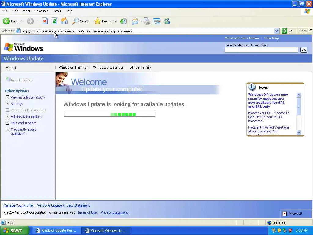Open Windows Update Privacy Statement link
The width and height of the screenshot is (313, 235).
pyautogui.click(x=63, y=205)
